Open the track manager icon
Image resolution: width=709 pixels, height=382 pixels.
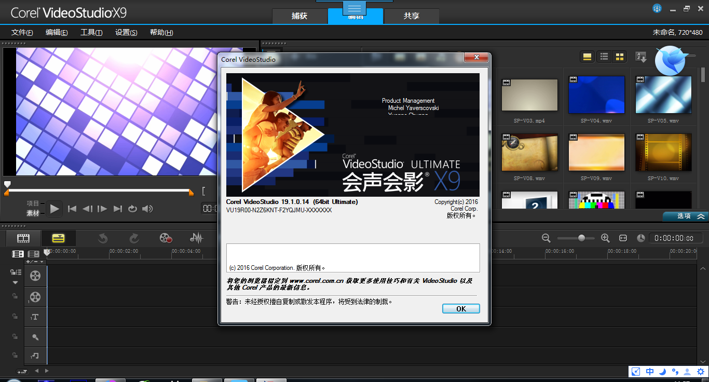(x=34, y=254)
